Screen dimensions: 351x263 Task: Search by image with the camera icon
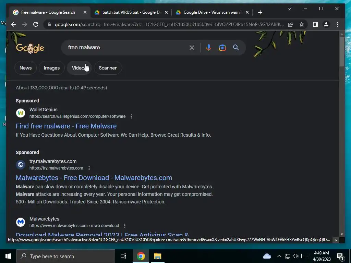click(x=222, y=48)
